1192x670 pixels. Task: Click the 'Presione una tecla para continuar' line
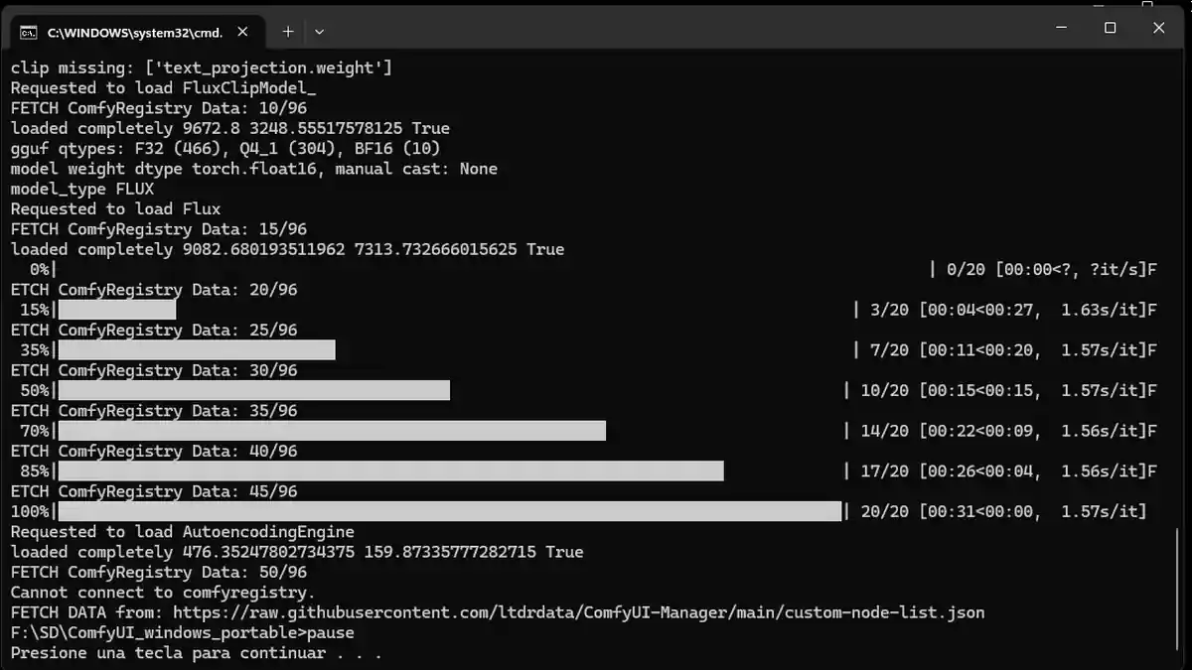[196, 653]
